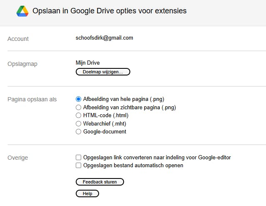Click the 'Account' section label
Viewport: 266px width, 206px height.
tap(18, 39)
